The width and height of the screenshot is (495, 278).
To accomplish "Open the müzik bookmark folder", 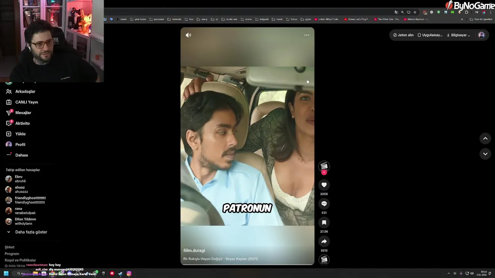I will click(x=277, y=19).
